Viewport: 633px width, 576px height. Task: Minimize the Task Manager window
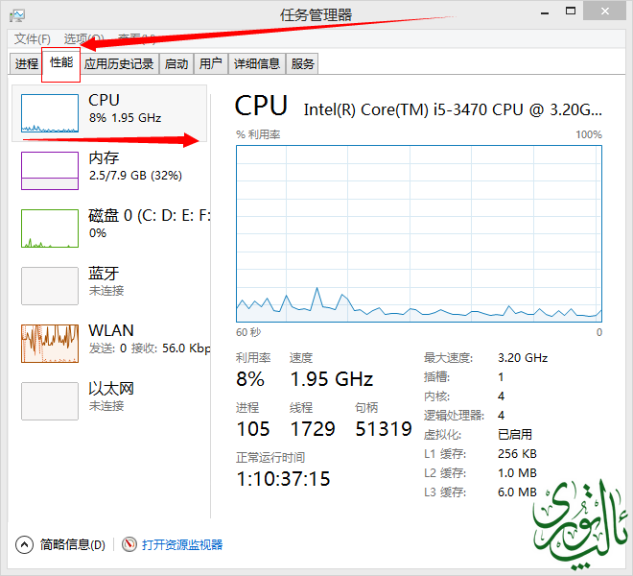(545, 12)
